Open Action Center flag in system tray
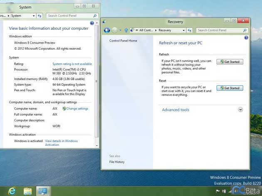This screenshot has width=262, height=196. pyautogui.click(x=218, y=191)
